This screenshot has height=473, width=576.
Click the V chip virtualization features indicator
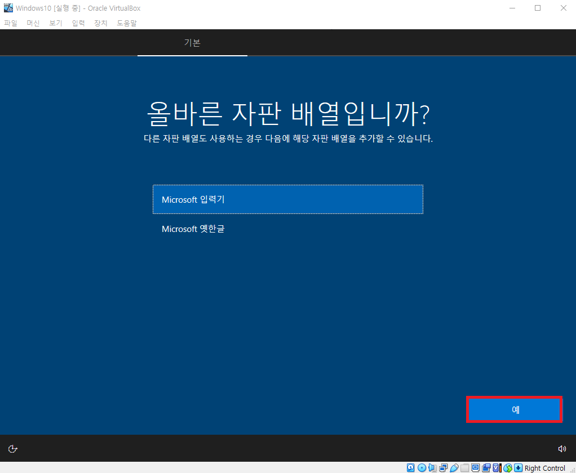click(x=497, y=467)
